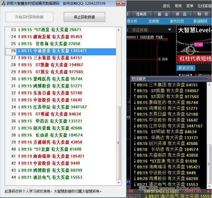Screen dimensions: 212x198
Task: Click the left list's scroll up arrow
Action: (x=119, y=30)
